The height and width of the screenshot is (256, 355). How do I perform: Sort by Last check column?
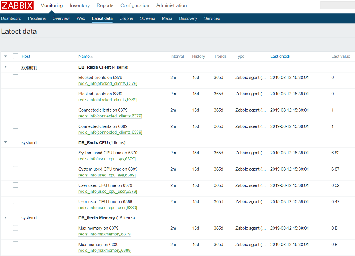click(x=280, y=56)
